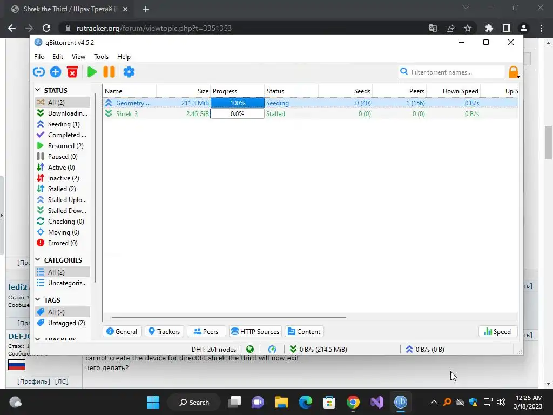
Task: Click the green Resume play icon
Action: (x=92, y=72)
